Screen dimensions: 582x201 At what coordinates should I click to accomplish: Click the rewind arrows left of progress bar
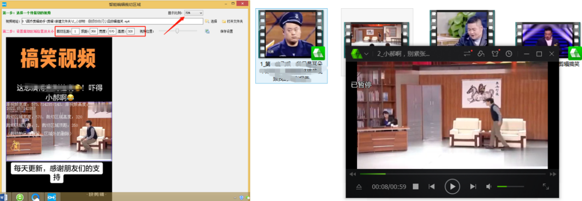[x=353, y=174]
